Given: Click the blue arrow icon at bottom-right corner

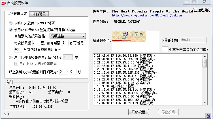Looking at the screenshot, I should (x=208, y=115).
